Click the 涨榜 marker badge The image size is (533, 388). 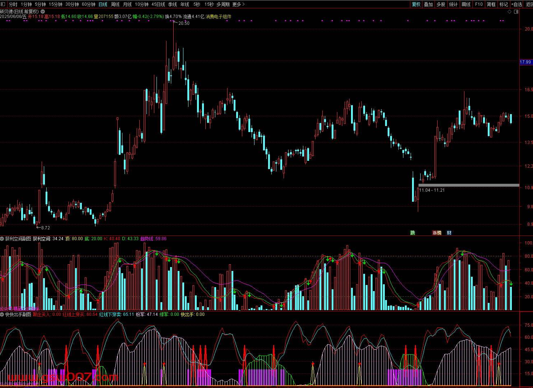437,233
